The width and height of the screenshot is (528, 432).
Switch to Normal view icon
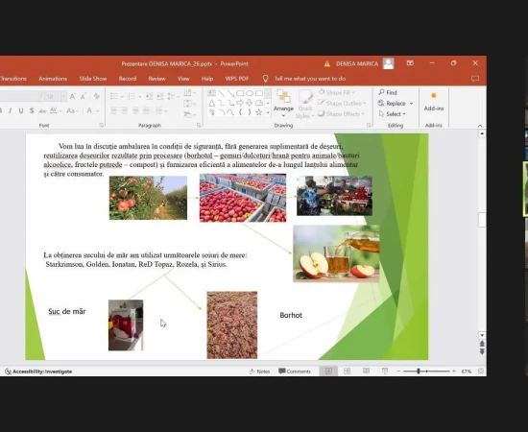click(x=328, y=372)
